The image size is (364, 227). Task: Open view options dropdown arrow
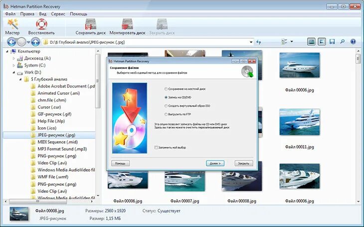pos(292,42)
